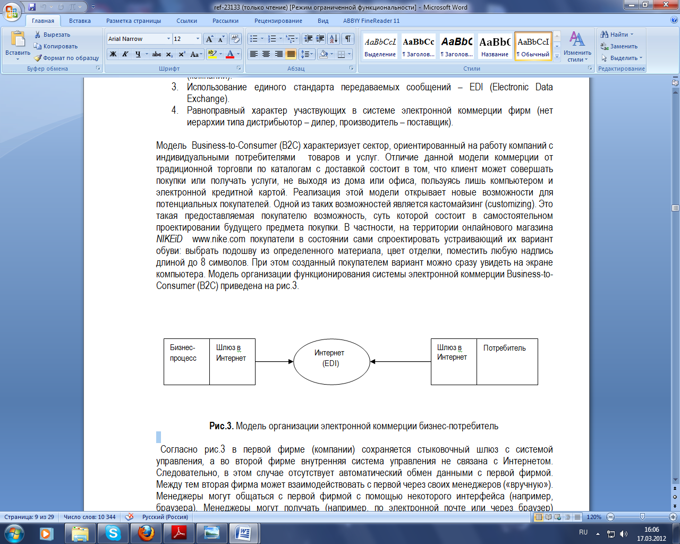Click the zoom out minus button
The width and height of the screenshot is (680, 544).
click(610, 517)
